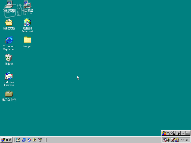
Task: Toggle the IME soft keyboard button
Action: click(188, 133)
